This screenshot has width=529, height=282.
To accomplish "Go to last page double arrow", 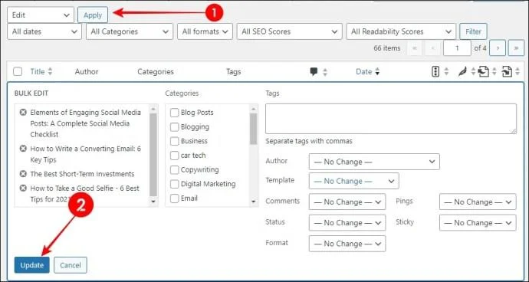I will pos(516,48).
